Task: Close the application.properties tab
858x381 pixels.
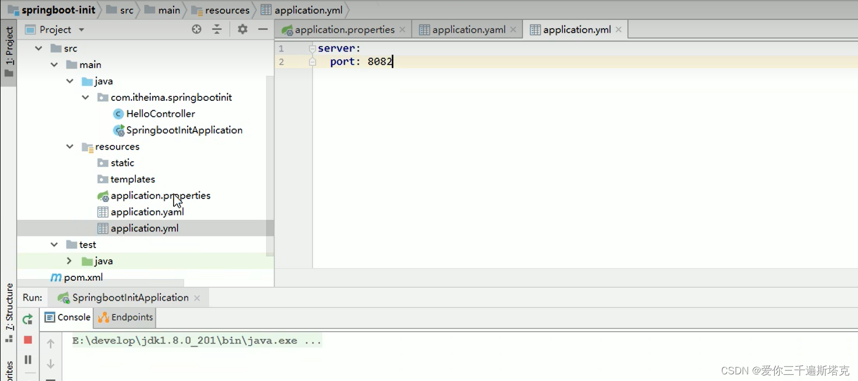Action: point(402,30)
